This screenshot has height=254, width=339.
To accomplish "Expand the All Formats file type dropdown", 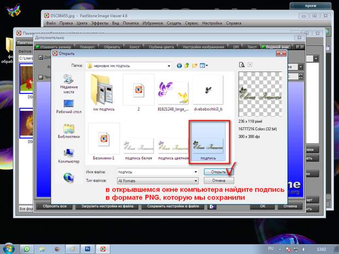I will (196, 181).
